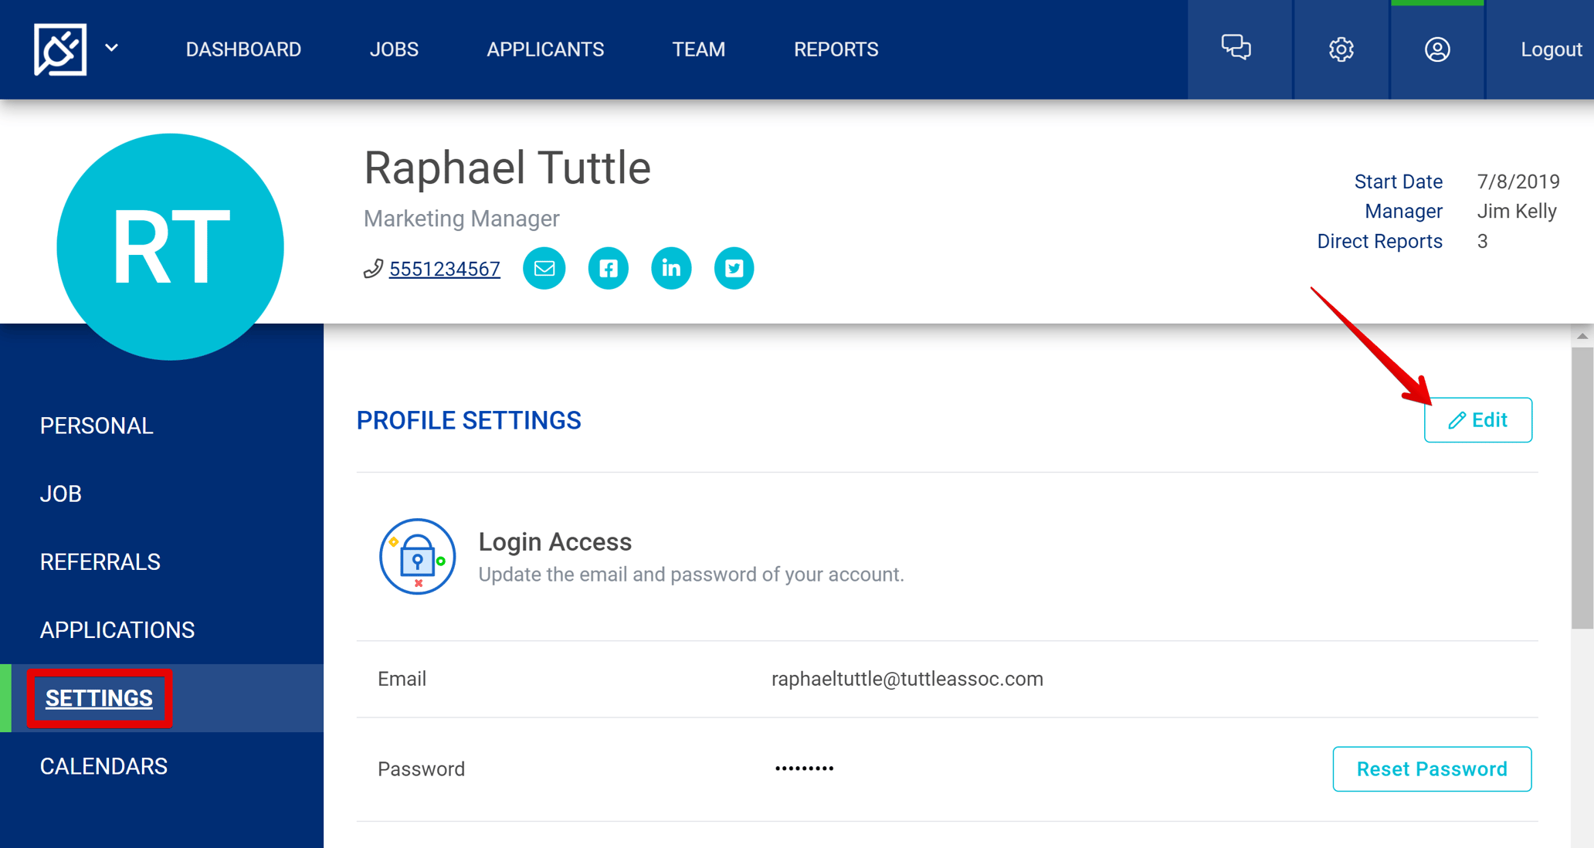Open the CALENDARS section
The height and width of the screenshot is (848, 1594).
pos(103,765)
